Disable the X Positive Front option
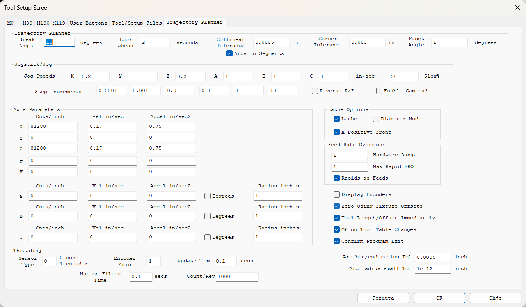The width and height of the screenshot is (526, 307). [x=337, y=132]
